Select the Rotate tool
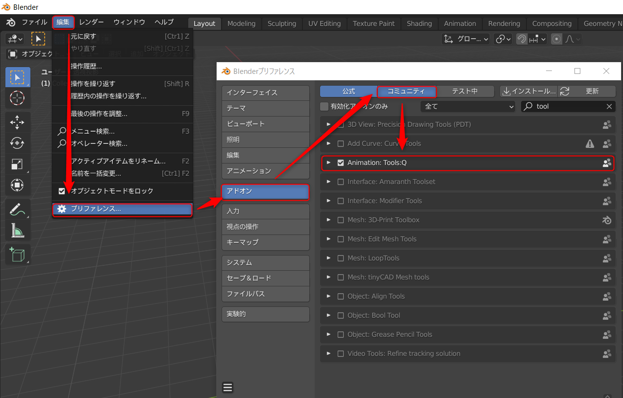Image resolution: width=623 pixels, height=398 pixels. click(x=18, y=143)
